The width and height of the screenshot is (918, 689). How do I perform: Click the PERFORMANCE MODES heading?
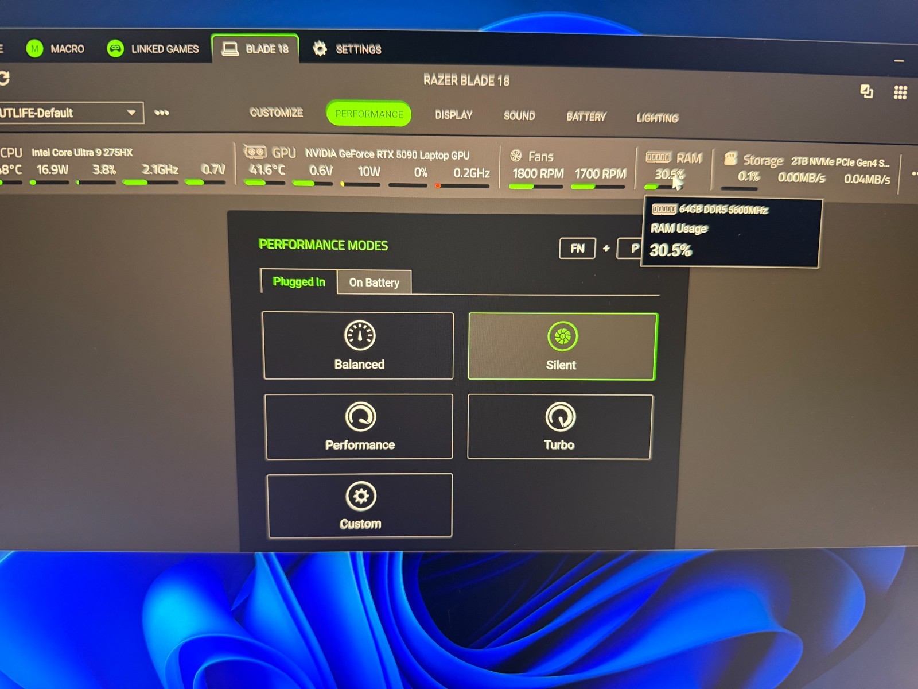323,245
